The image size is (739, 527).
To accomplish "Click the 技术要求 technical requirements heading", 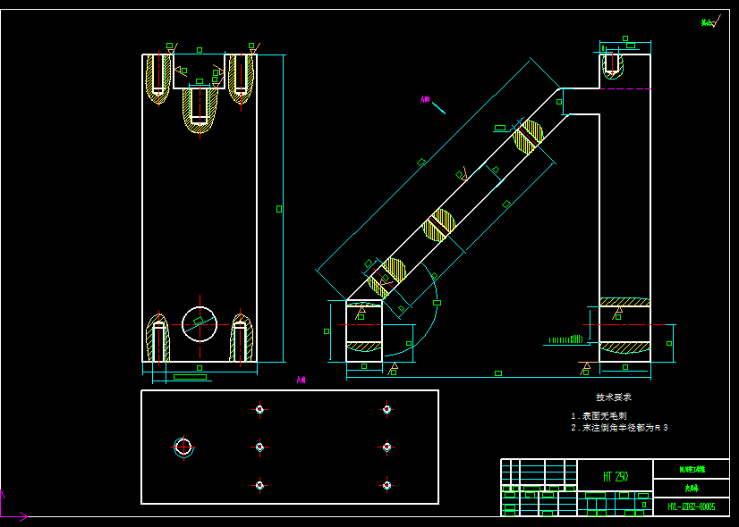I will 615,397.
